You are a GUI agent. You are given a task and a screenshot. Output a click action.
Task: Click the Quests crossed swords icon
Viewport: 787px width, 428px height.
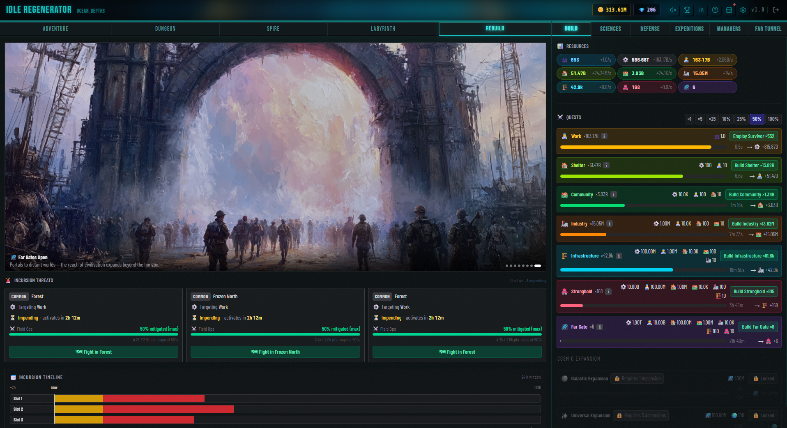click(x=560, y=117)
